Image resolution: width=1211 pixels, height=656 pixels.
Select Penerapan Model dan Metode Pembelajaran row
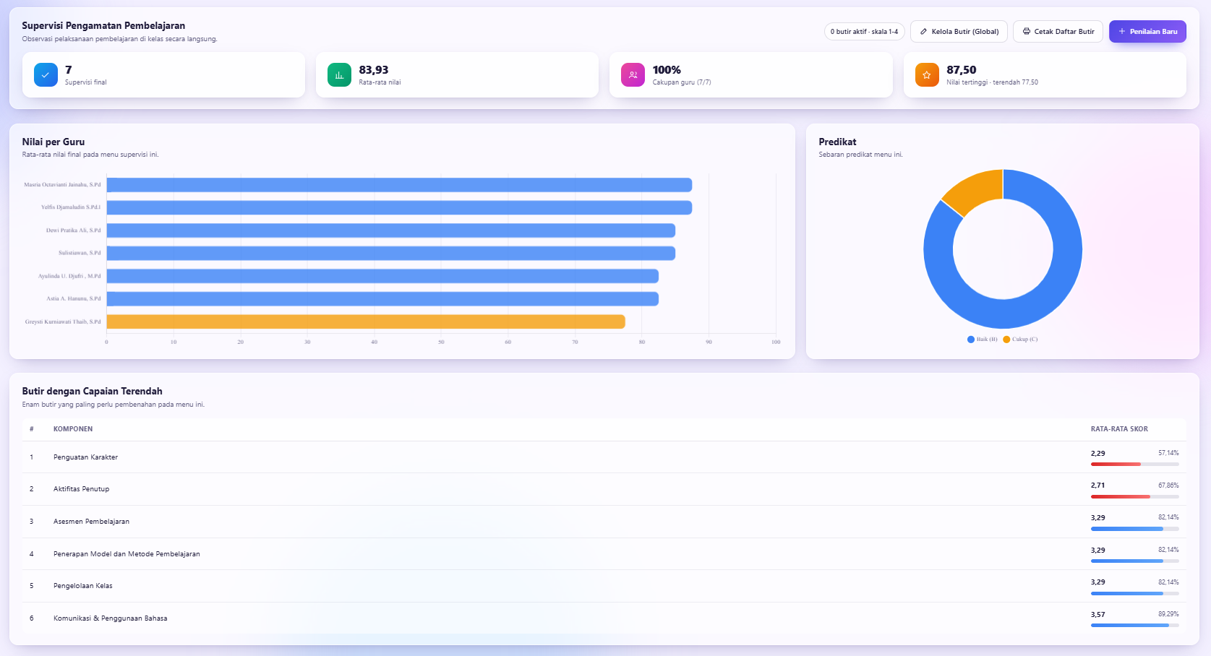[x=604, y=554]
